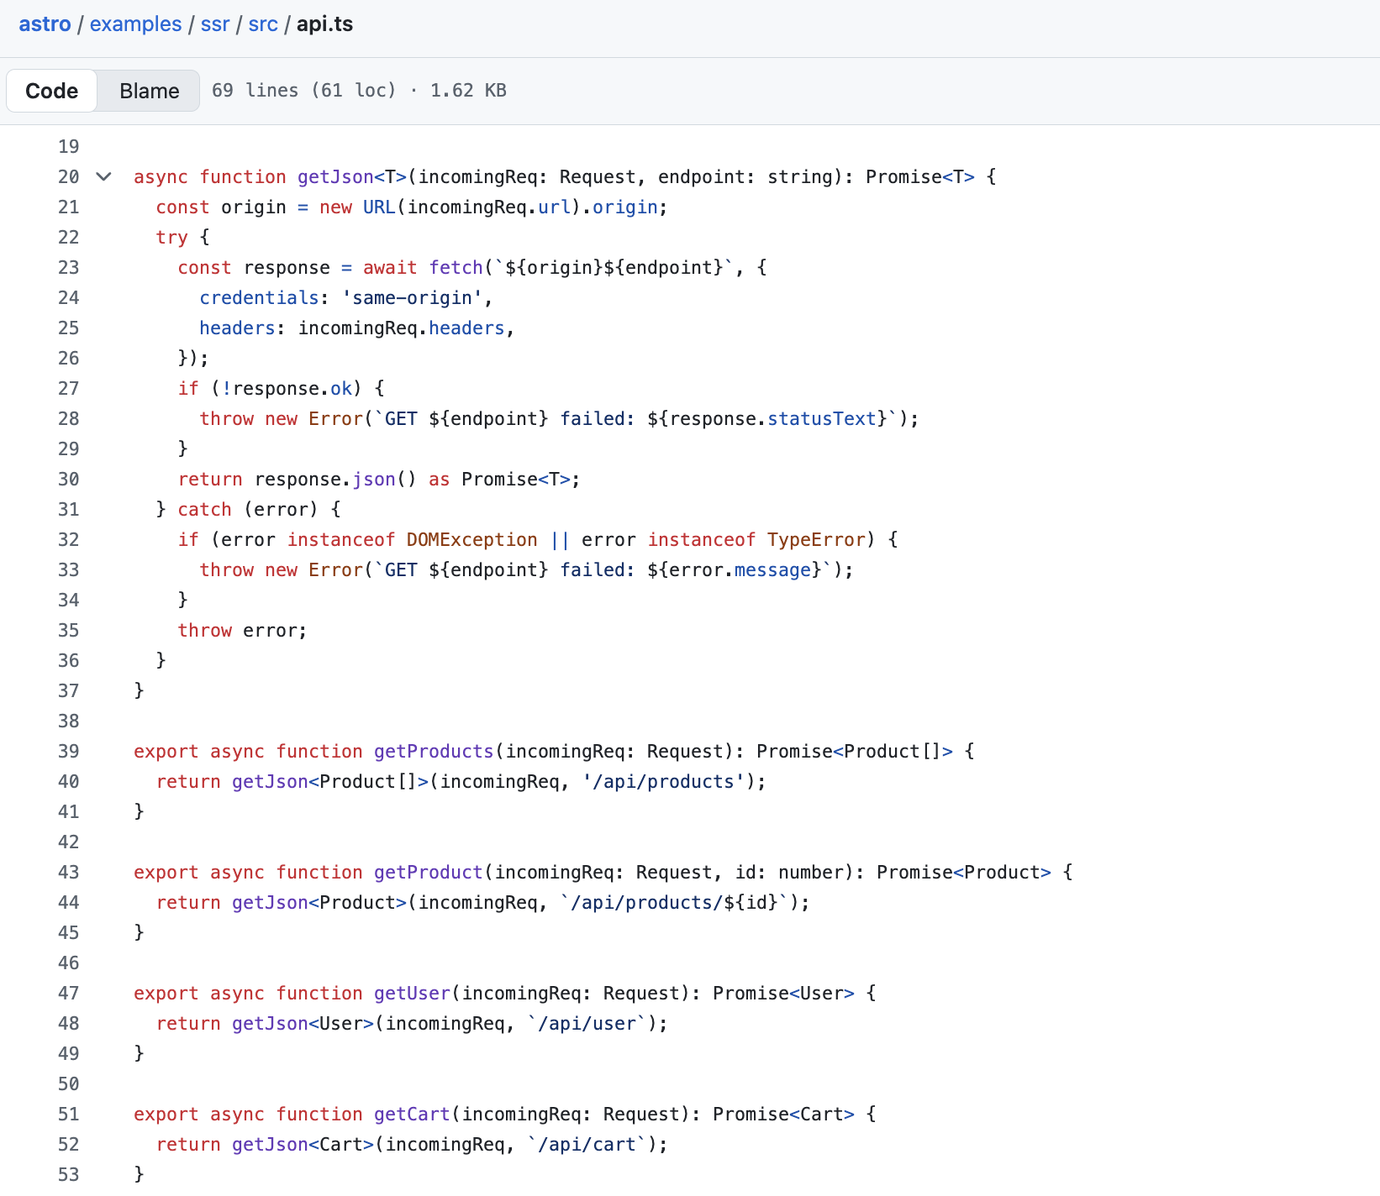Click the fetch call on line 23
This screenshot has height=1196, width=1380.
[456, 268]
